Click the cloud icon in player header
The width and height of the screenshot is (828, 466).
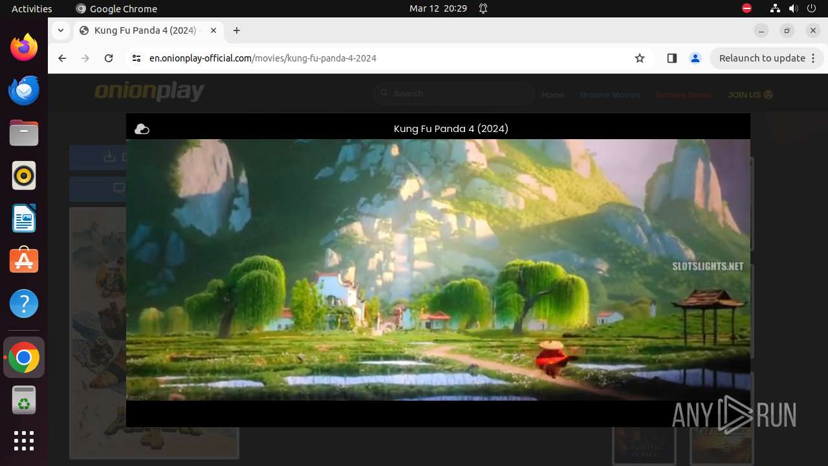pyautogui.click(x=142, y=129)
